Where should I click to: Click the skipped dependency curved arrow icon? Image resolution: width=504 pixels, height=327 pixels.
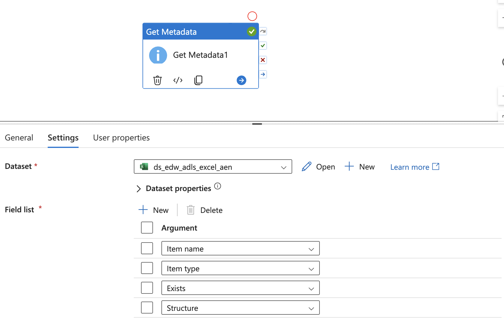click(x=263, y=31)
